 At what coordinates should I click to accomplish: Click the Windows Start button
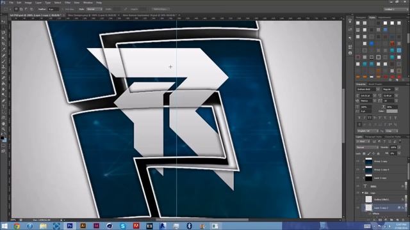[4, 226]
